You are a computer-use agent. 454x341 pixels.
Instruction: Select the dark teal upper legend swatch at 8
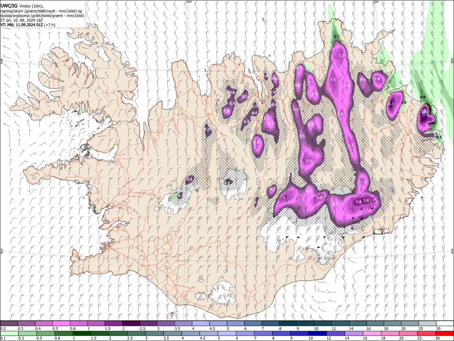click(288, 323)
